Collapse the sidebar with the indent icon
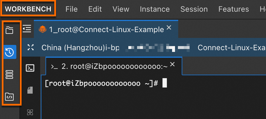 tap(27, 29)
